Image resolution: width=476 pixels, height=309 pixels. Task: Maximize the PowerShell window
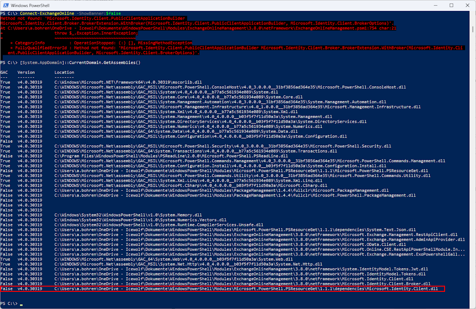pyautogui.click(x=451, y=5)
